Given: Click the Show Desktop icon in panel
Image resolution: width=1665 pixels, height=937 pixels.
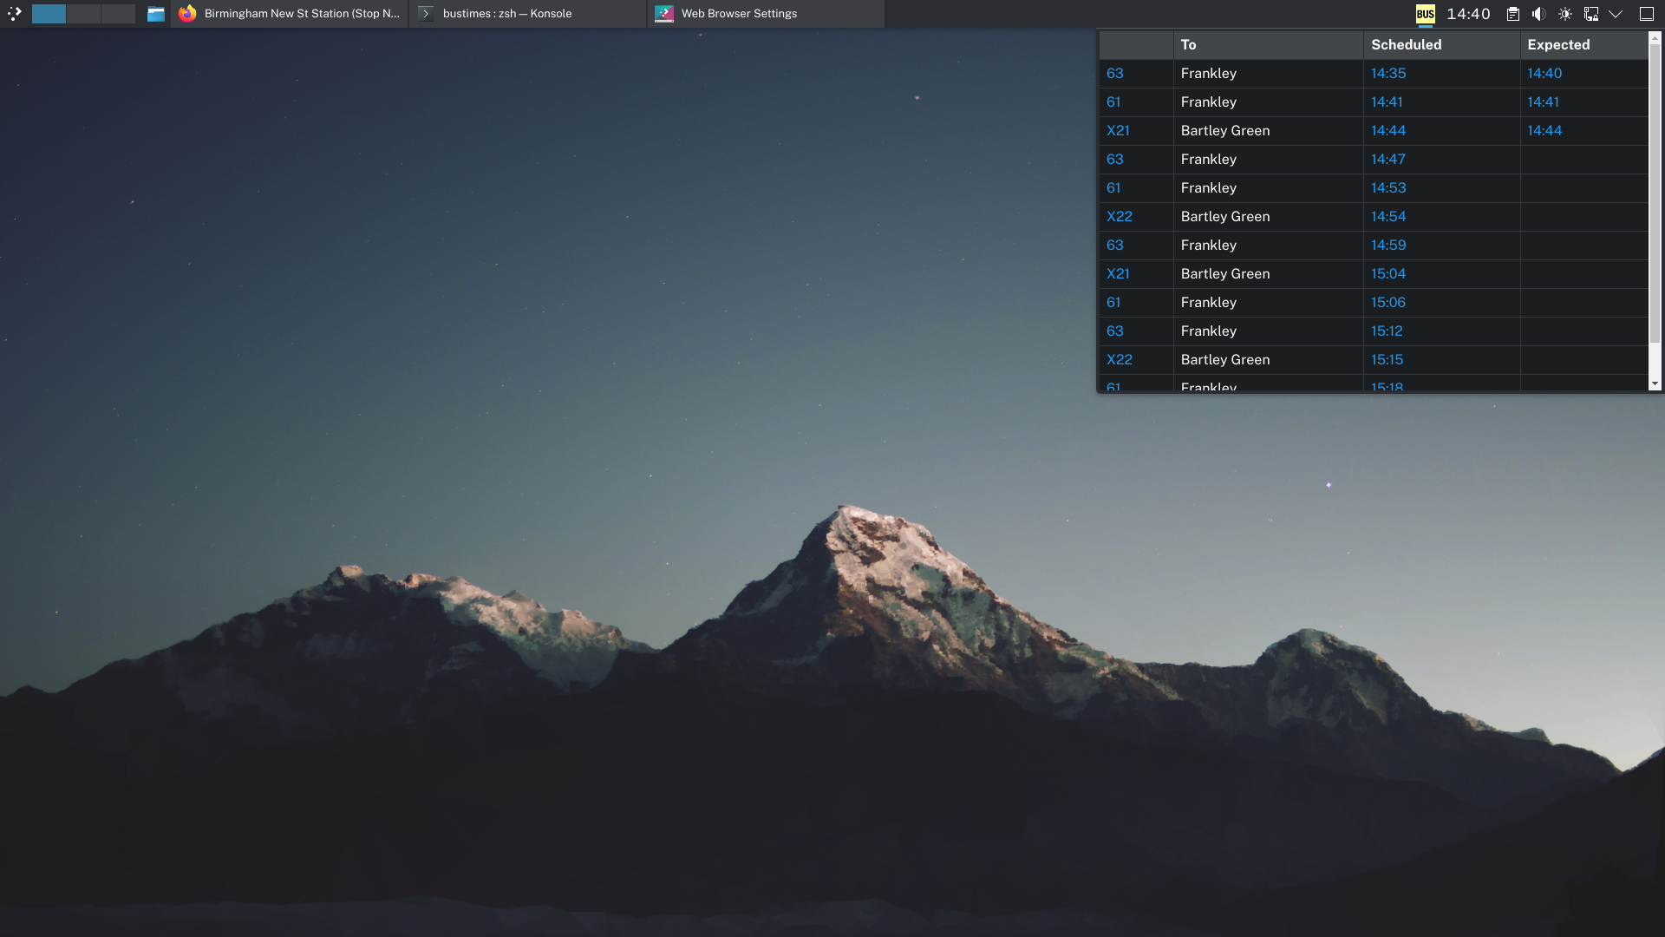Looking at the screenshot, I should click(x=1646, y=14).
